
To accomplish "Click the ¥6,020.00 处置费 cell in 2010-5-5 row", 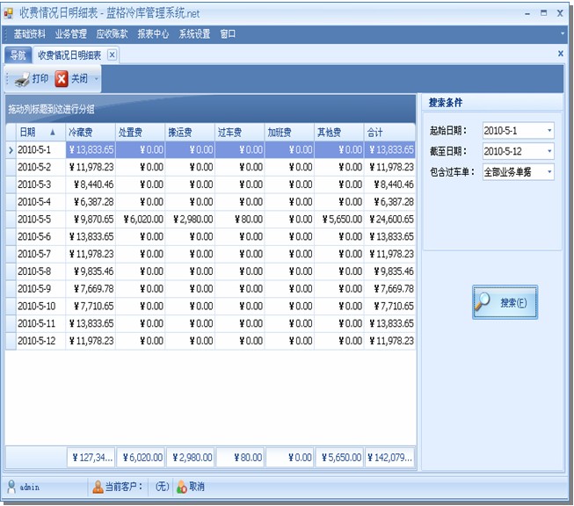I will [141, 219].
